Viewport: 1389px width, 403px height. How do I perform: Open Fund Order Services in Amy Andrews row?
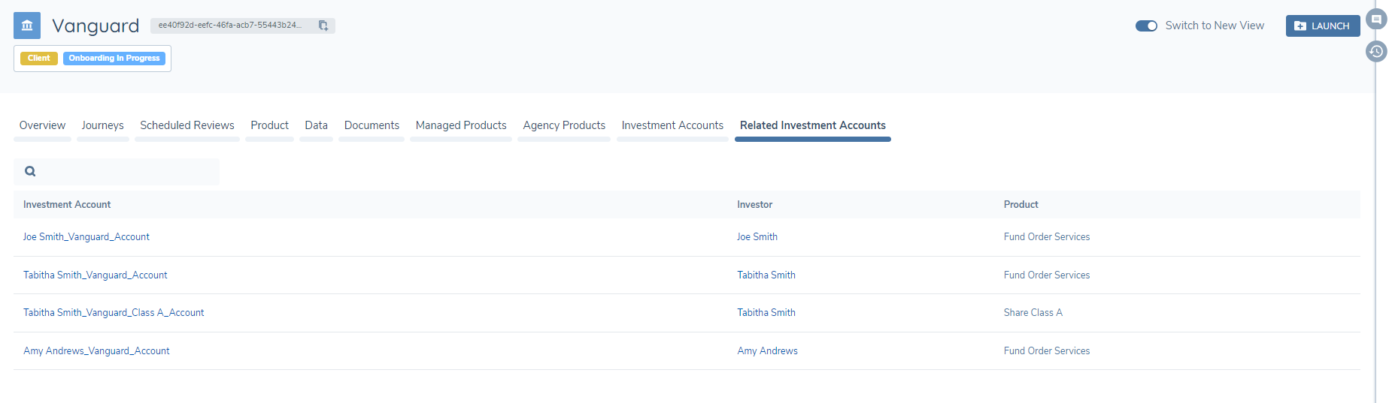point(1047,350)
